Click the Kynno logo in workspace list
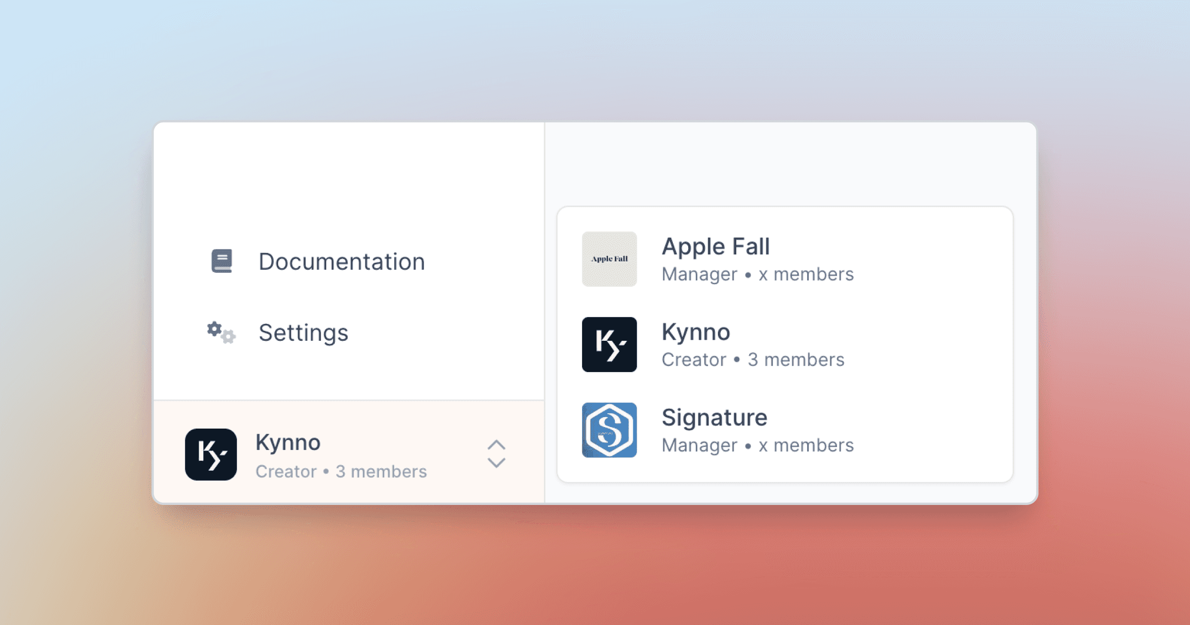The image size is (1190, 625). (x=609, y=345)
